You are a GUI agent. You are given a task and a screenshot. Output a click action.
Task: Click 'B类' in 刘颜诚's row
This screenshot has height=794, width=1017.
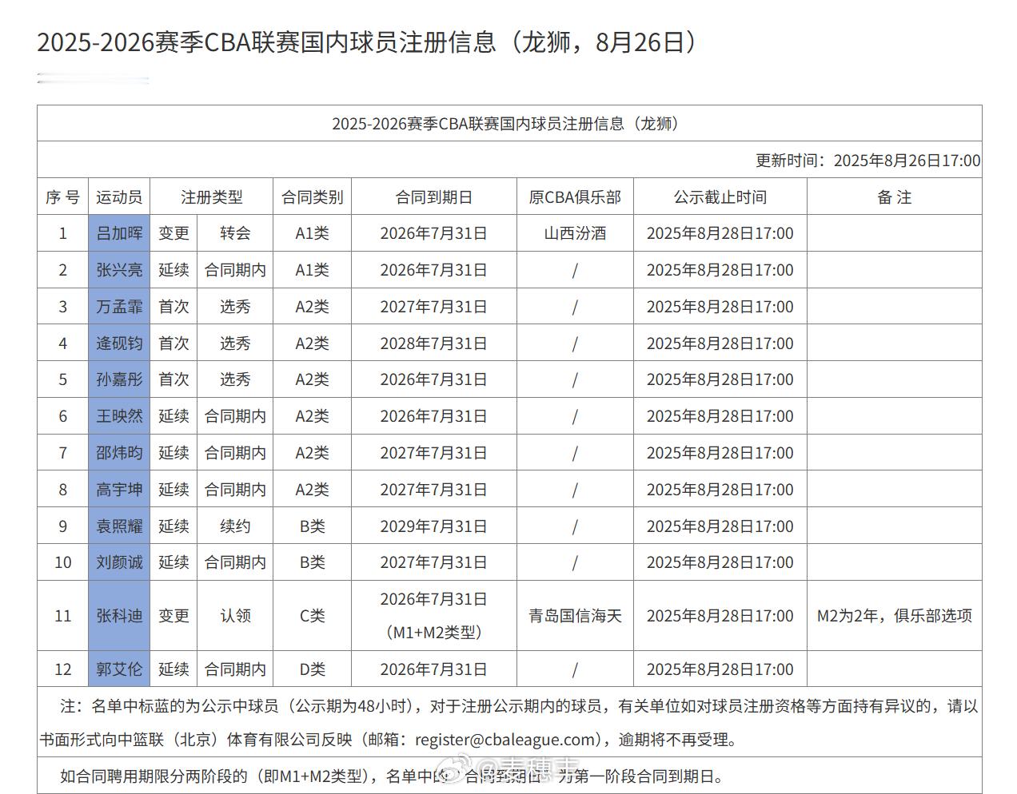tap(313, 562)
